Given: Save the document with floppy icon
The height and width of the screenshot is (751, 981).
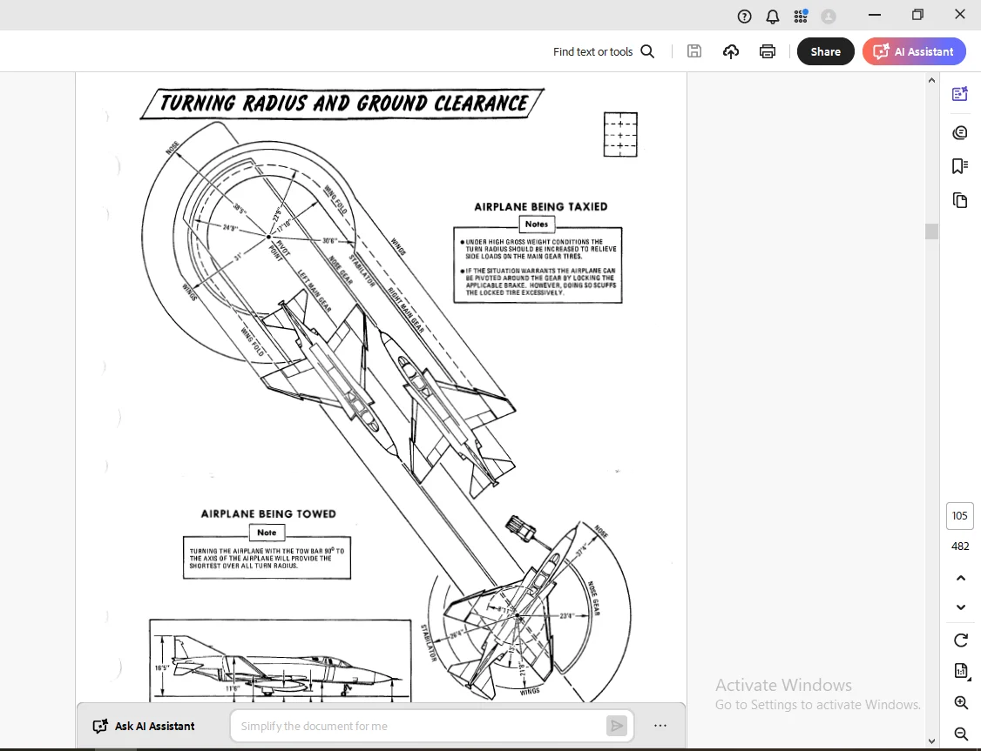Looking at the screenshot, I should click(x=694, y=51).
